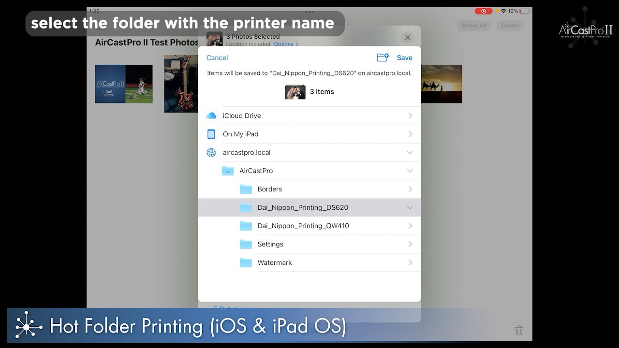Select the aircastpro.local row
Viewport: 619px width, 348px height.
tap(309, 152)
